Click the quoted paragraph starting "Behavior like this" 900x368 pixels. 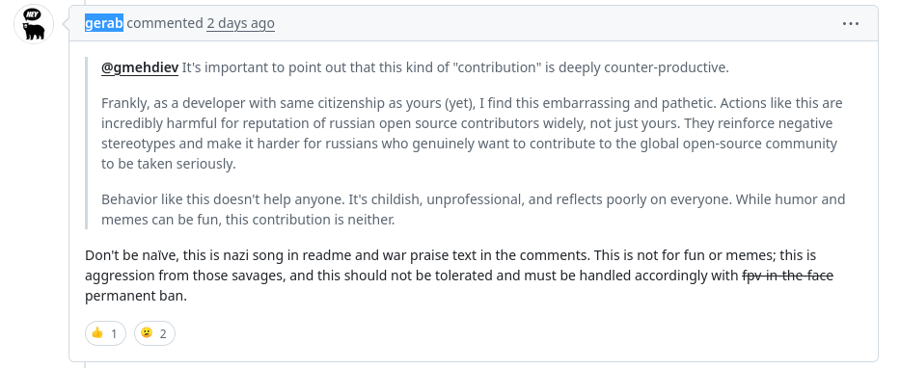click(x=474, y=210)
